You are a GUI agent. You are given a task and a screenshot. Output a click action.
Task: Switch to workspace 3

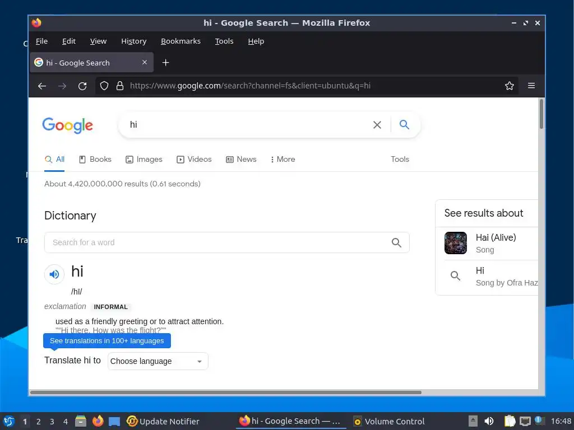click(x=52, y=422)
